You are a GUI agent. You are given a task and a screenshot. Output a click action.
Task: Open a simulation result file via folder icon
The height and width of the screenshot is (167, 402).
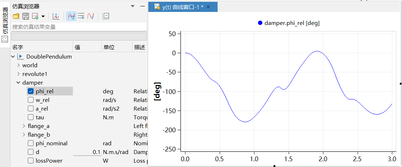[x=16, y=16]
